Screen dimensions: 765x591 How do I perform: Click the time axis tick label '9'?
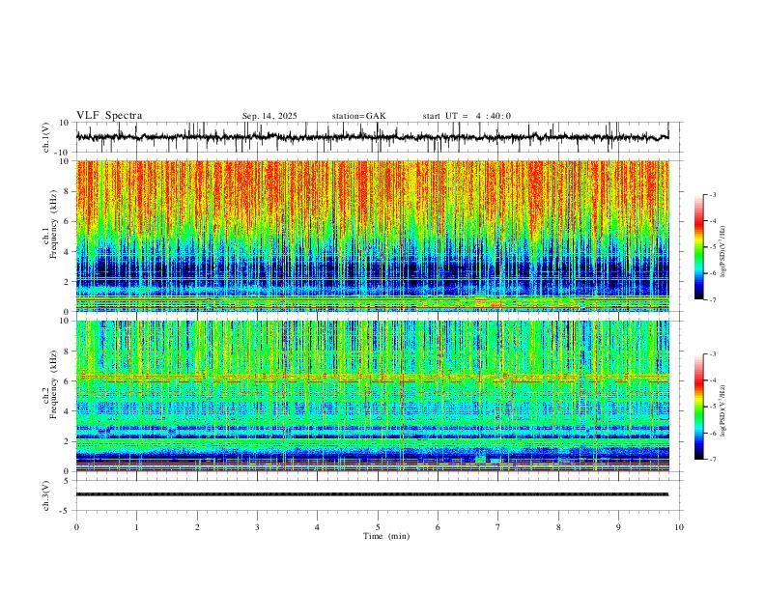[x=618, y=527]
